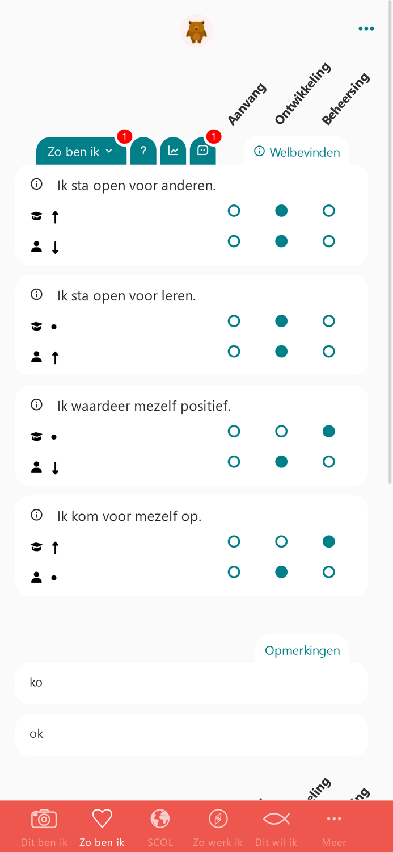The width and height of the screenshot is (393, 852).
Task: Open "Zo werk ik" via the compass icon
Action: pos(218,819)
